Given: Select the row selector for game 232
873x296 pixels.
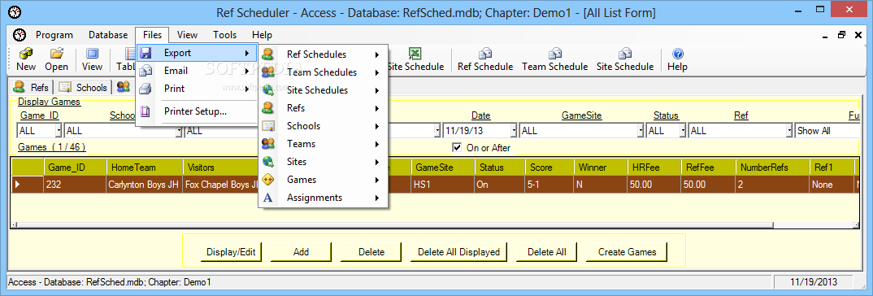Looking at the screenshot, I should pyautogui.click(x=28, y=185).
